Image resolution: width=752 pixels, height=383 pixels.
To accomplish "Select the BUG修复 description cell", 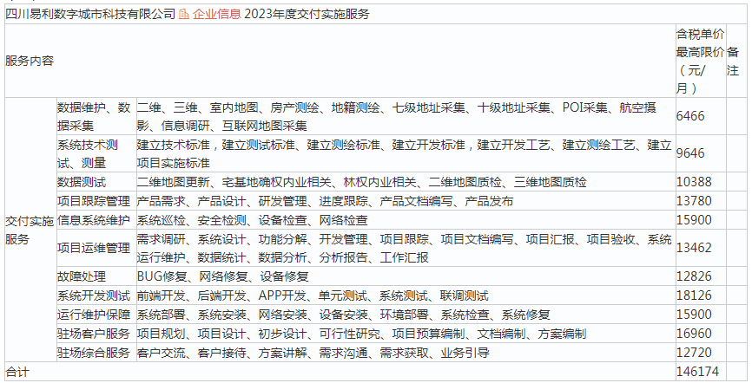I will tap(222, 276).
